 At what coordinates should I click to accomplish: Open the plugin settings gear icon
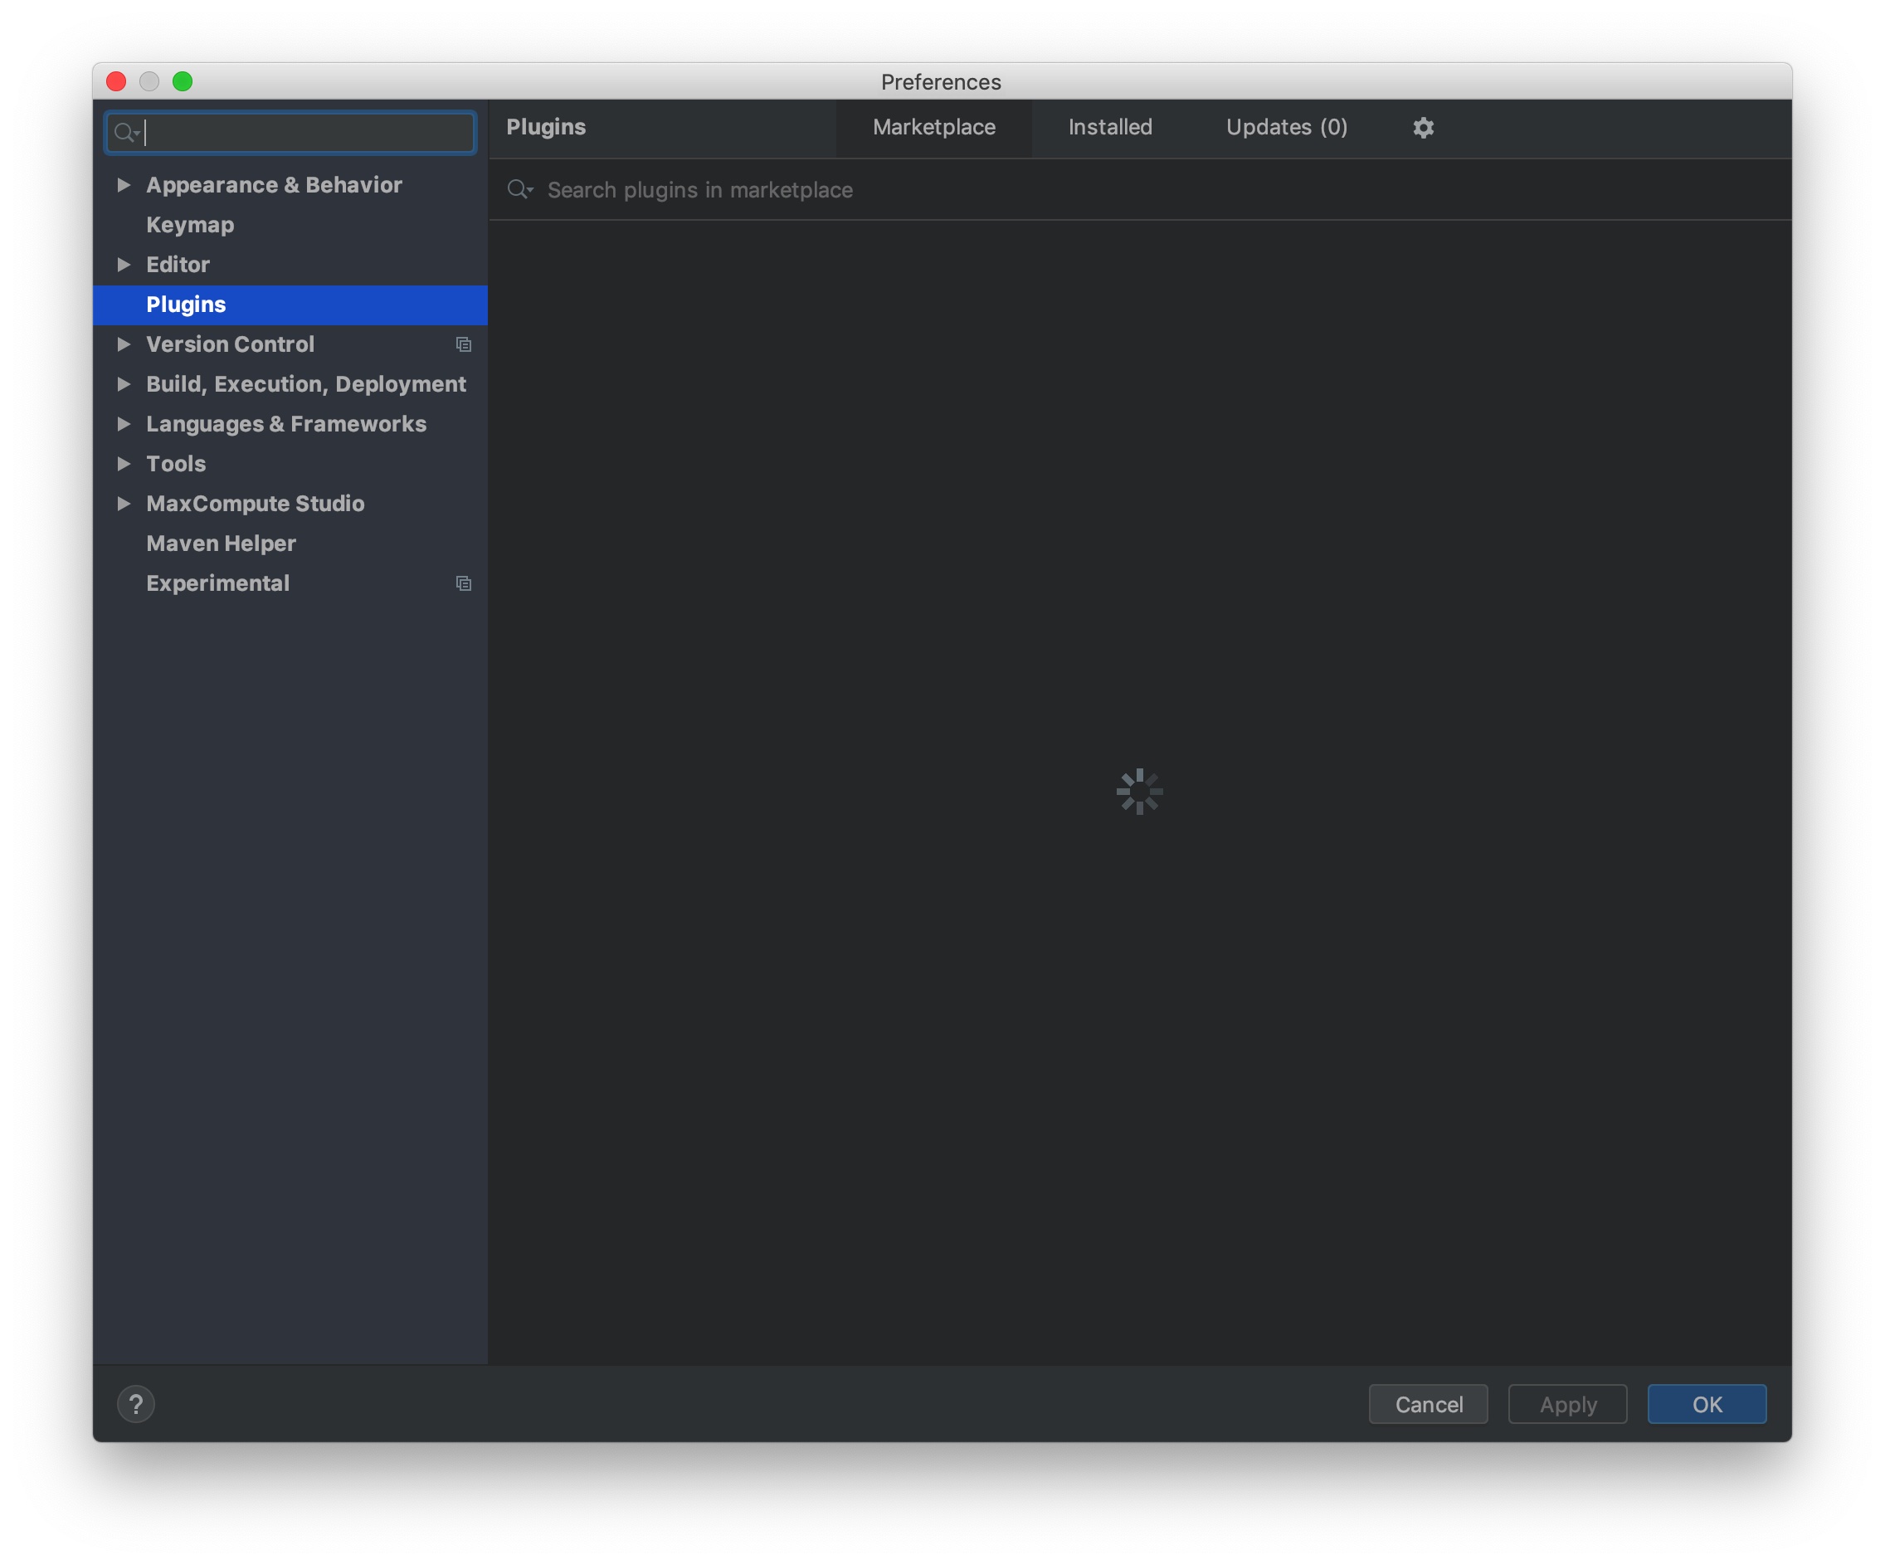click(1423, 128)
